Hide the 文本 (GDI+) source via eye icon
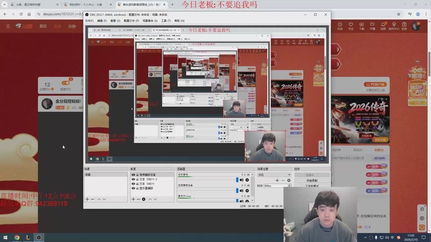The height and width of the screenshot is (242, 431). click(133, 184)
